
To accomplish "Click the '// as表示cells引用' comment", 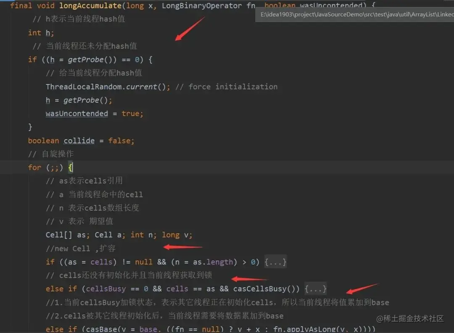I will [84, 181].
